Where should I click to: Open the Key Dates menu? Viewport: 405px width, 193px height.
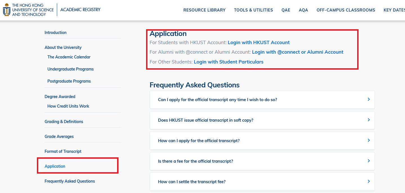[x=394, y=10]
